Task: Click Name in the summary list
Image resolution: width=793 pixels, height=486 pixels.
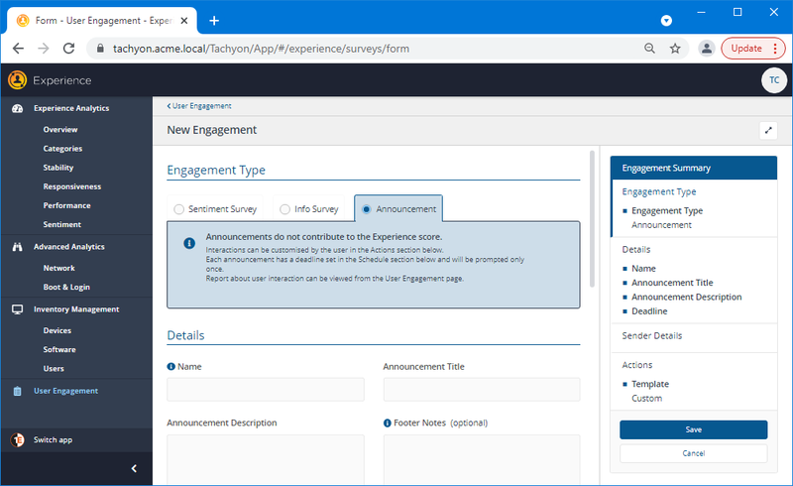Action: coord(643,269)
